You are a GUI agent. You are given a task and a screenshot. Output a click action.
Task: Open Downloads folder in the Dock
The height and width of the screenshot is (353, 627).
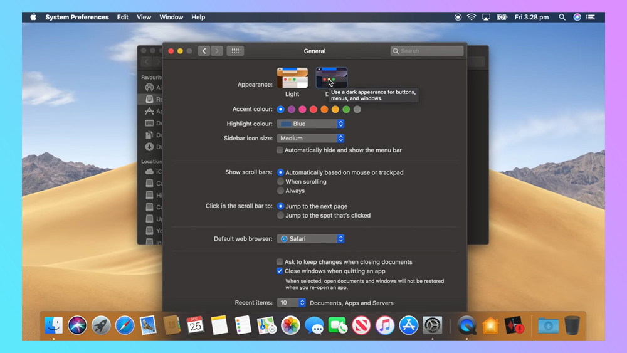tap(548, 325)
